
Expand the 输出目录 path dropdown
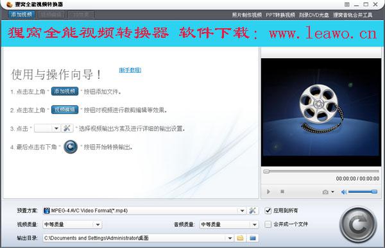(x=230, y=238)
